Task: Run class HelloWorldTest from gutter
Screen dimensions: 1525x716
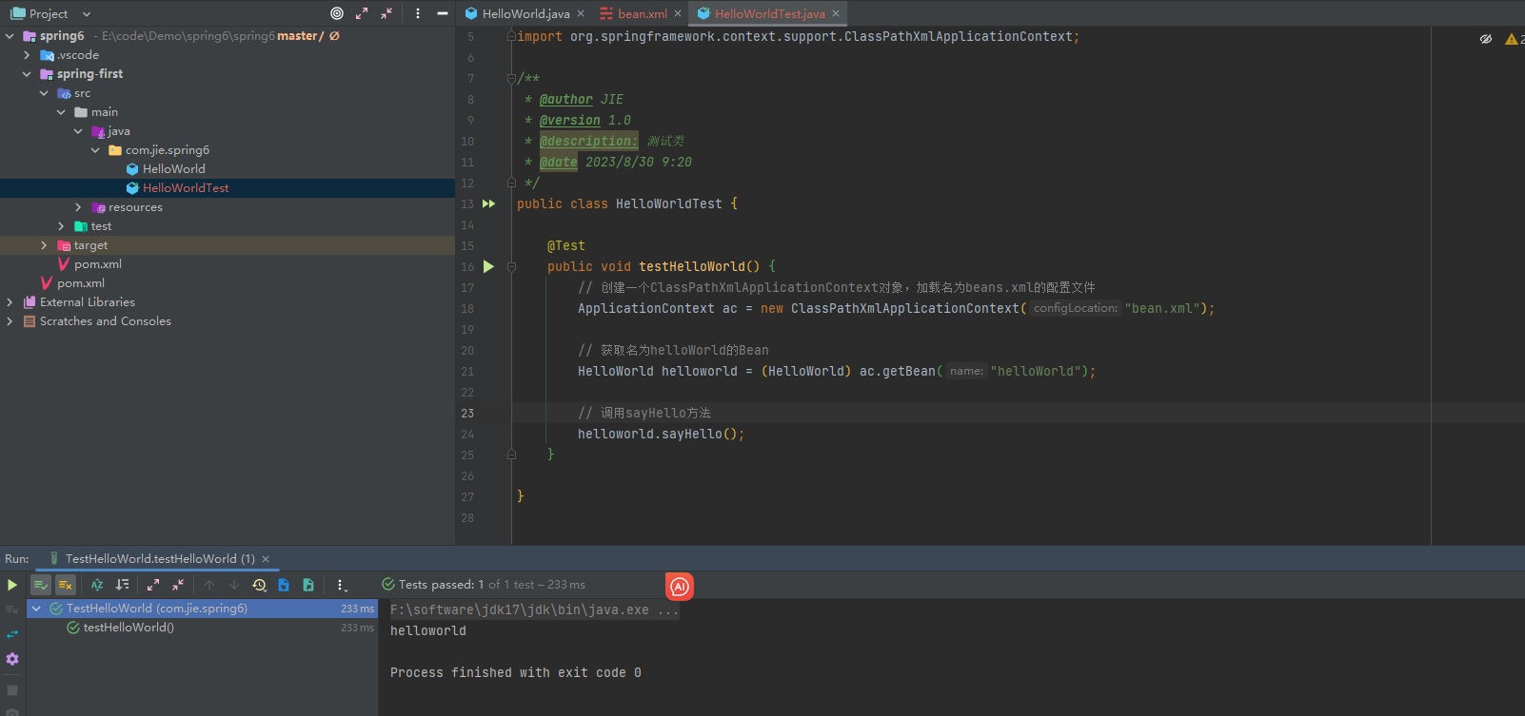Action: [488, 203]
